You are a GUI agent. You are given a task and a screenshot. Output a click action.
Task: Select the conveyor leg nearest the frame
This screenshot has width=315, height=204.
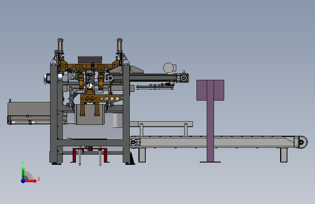[142, 155]
